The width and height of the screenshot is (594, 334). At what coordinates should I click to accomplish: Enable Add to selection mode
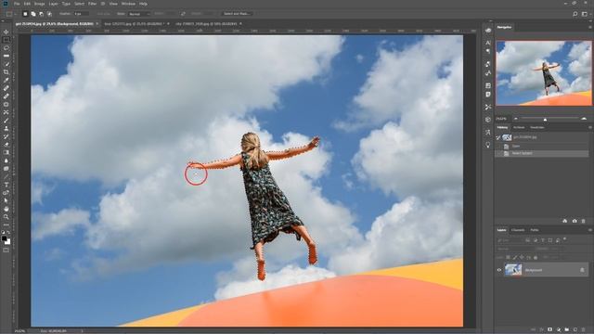point(33,14)
